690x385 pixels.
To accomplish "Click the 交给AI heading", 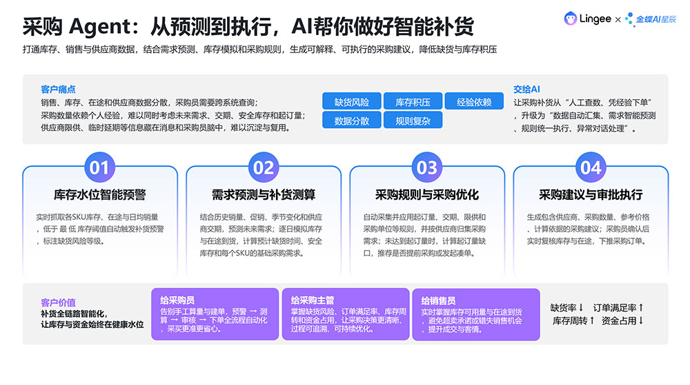I will pos(526,90).
